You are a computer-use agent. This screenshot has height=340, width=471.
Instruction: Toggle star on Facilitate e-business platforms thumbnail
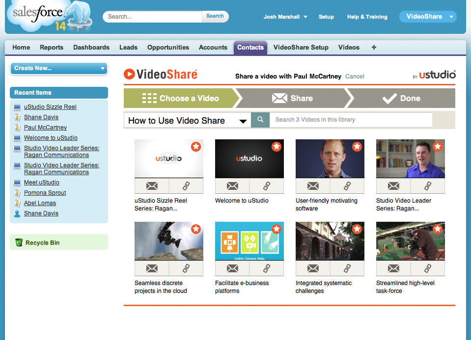point(277,229)
